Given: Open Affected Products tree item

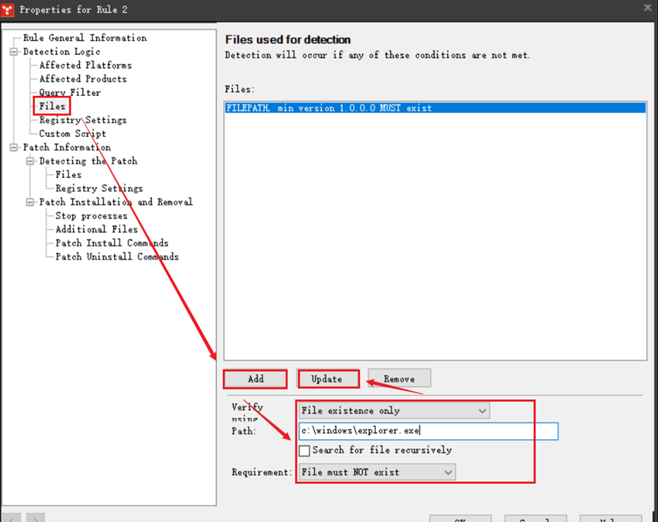Looking at the screenshot, I should tap(83, 79).
